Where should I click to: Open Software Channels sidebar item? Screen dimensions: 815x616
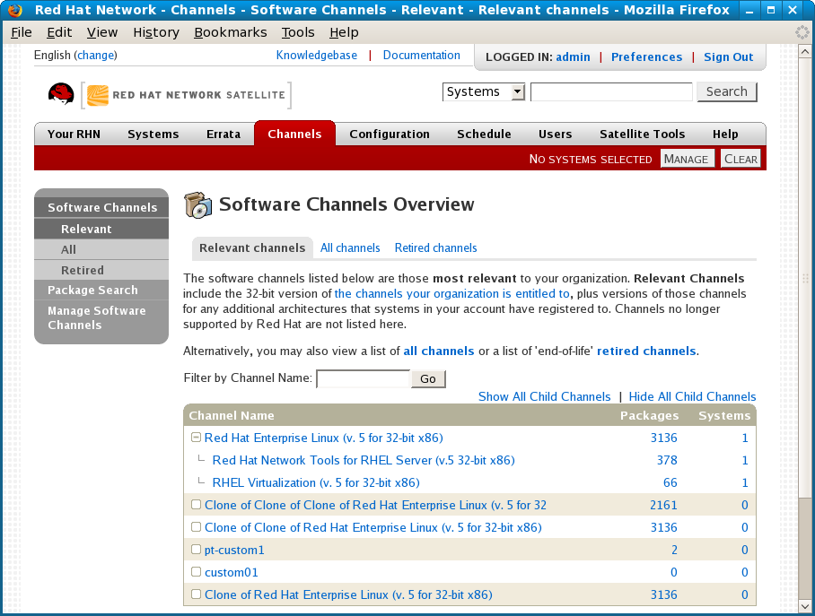[102, 207]
